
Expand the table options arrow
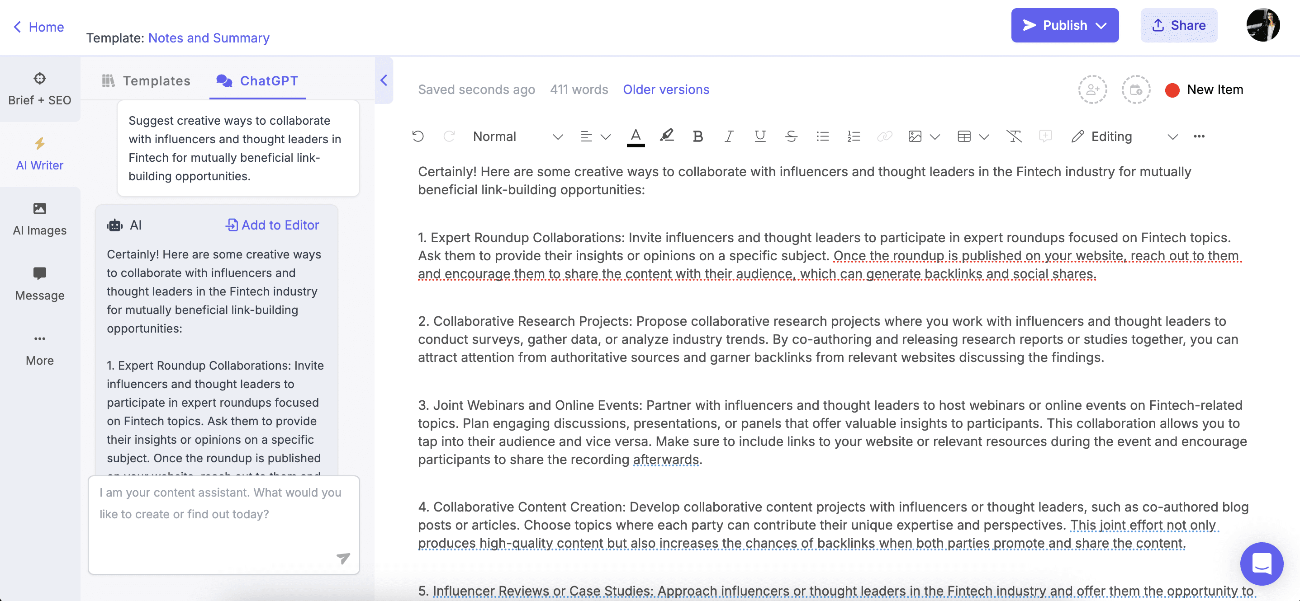pyautogui.click(x=983, y=136)
